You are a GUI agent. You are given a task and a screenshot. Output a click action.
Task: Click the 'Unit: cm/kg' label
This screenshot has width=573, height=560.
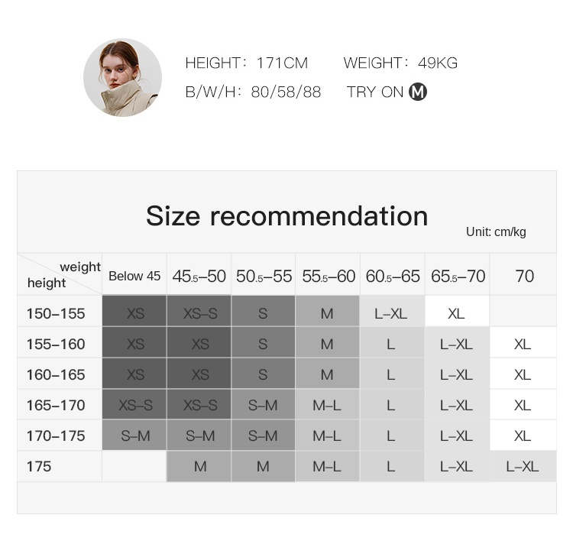[x=496, y=231]
